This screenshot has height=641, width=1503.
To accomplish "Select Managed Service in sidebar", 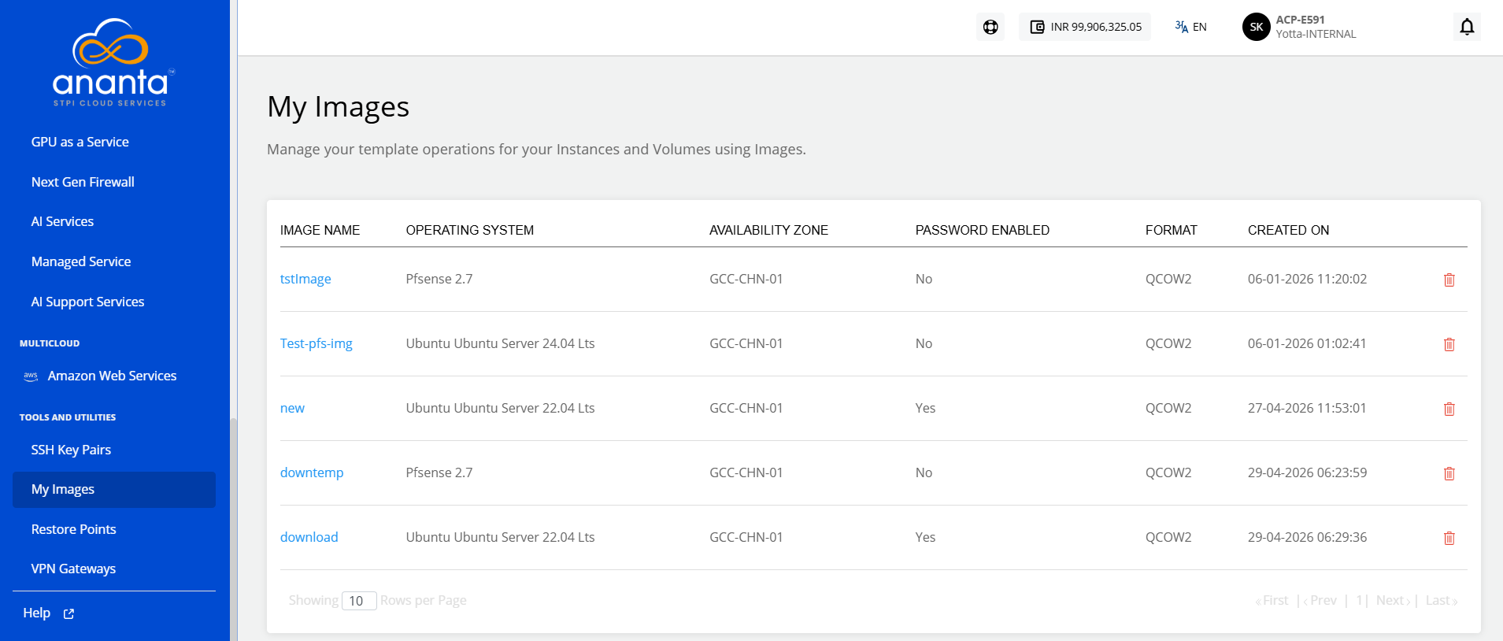I will click(81, 261).
